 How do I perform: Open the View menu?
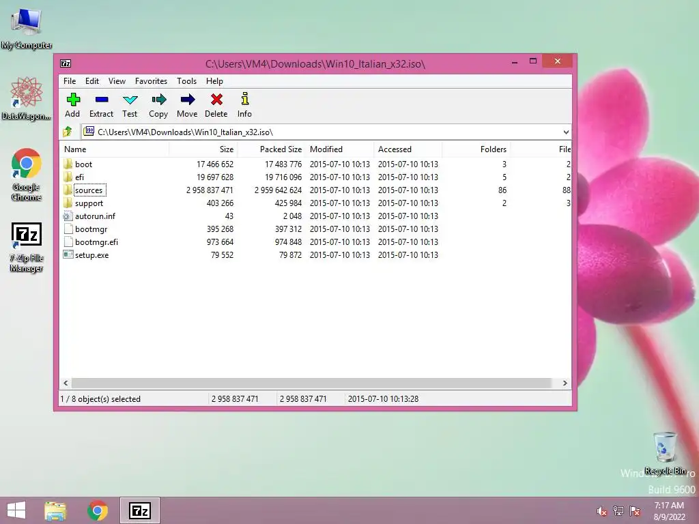[x=117, y=81]
